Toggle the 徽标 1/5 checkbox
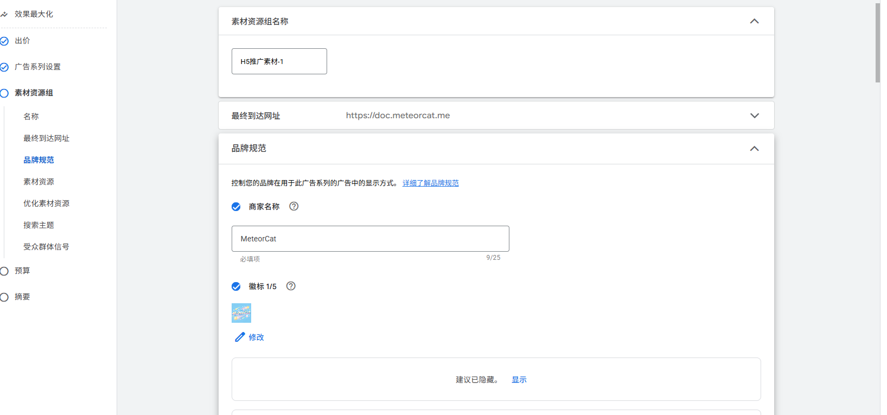Image resolution: width=887 pixels, height=415 pixels. click(x=236, y=286)
